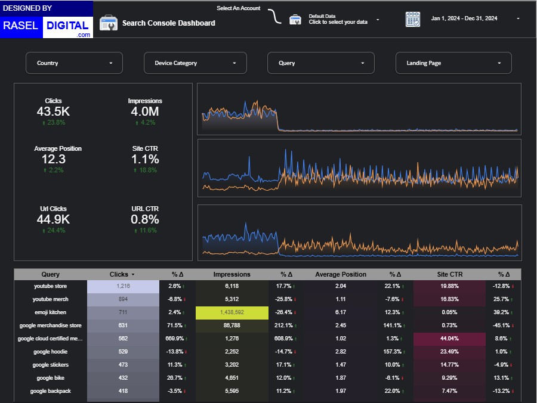Click the Search Console icon beside dashboard title

[108, 23]
